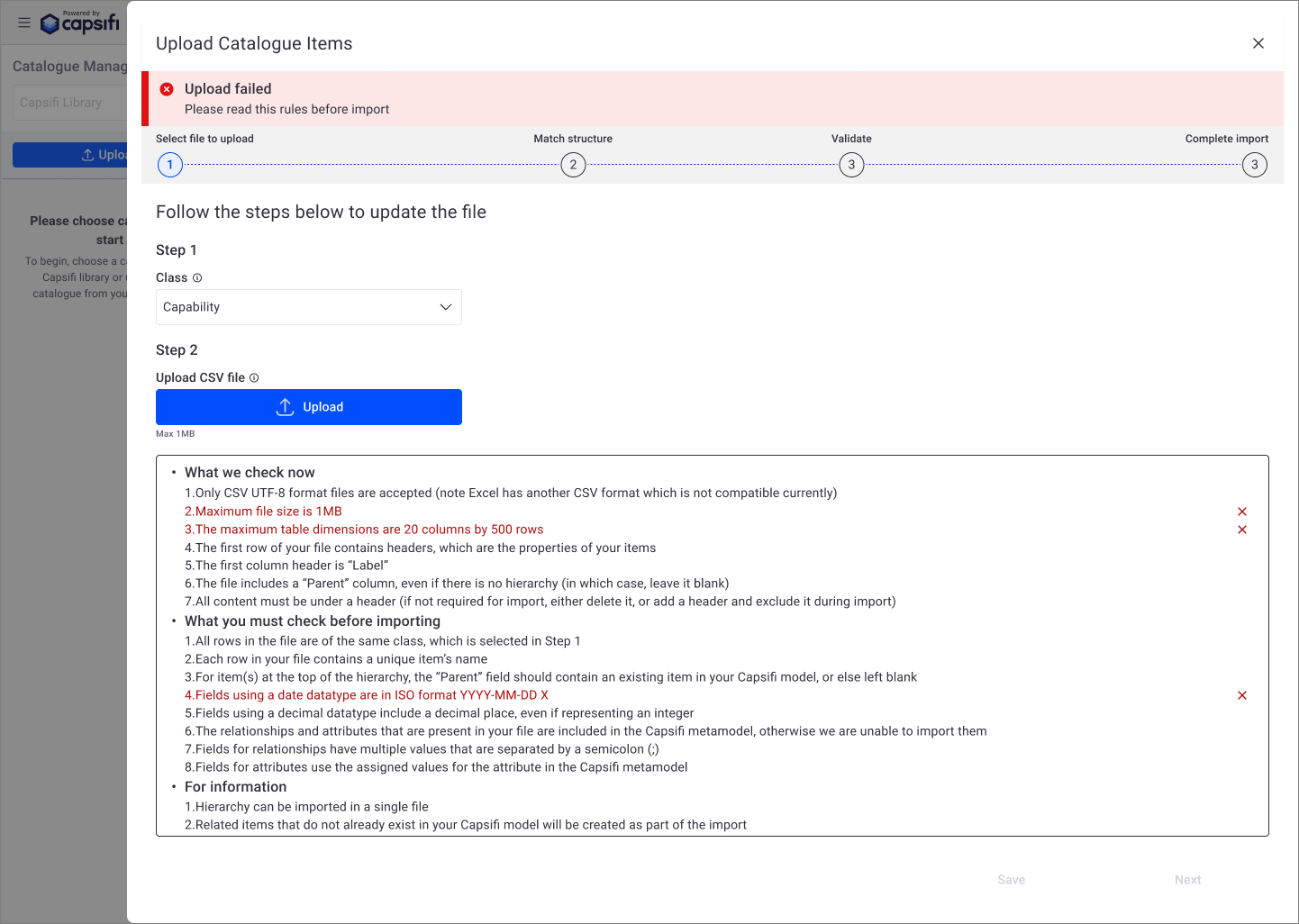Click the blue Upload button in Step 2
1299x924 pixels.
(x=309, y=407)
